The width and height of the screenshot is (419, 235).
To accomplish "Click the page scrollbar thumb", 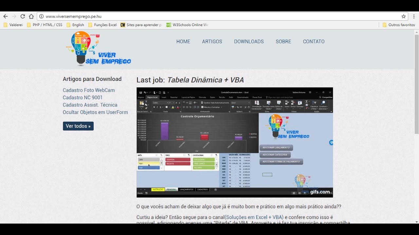I will (x=416, y=84).
